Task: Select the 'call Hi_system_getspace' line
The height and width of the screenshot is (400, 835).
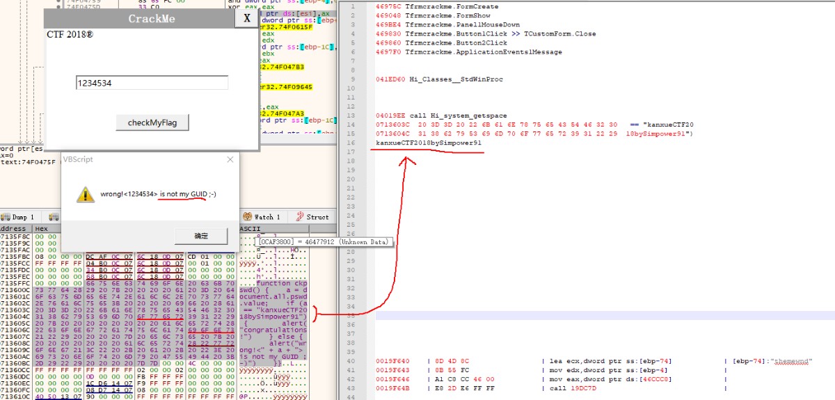Action: pyautogui.click(x=440, y=115)
